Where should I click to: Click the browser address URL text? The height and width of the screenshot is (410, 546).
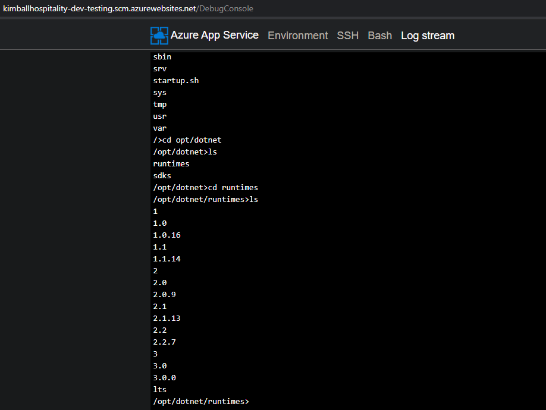[128, 8]
